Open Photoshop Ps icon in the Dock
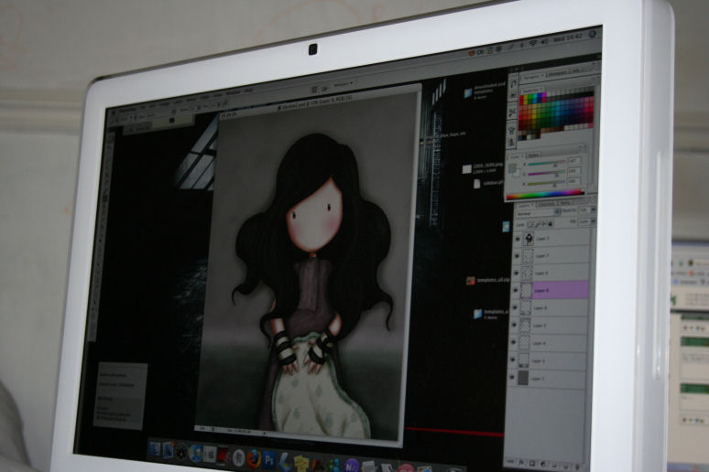The height and width of the screenshot is (472, 709). coord(269,460)
